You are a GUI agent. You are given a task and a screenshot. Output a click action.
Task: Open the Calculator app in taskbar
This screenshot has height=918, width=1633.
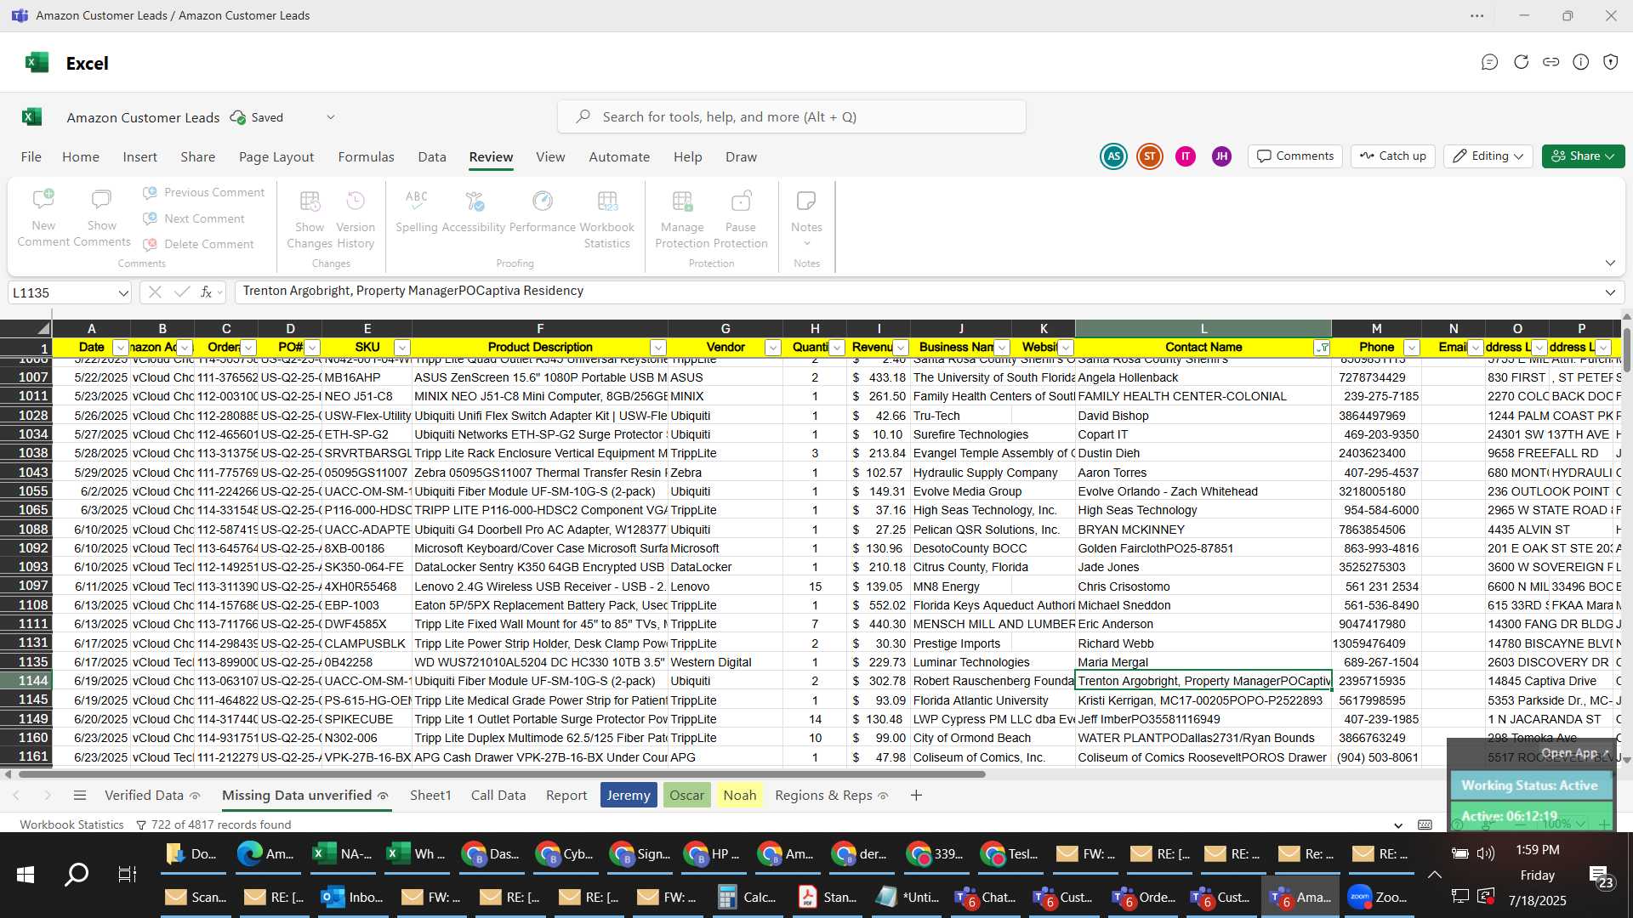[x=748, y=897]
